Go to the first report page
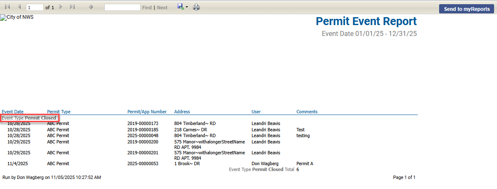497x189 pixels. (x=7, y=7)
